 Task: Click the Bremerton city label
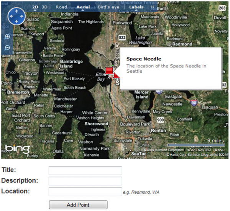(x=18, y=92)
